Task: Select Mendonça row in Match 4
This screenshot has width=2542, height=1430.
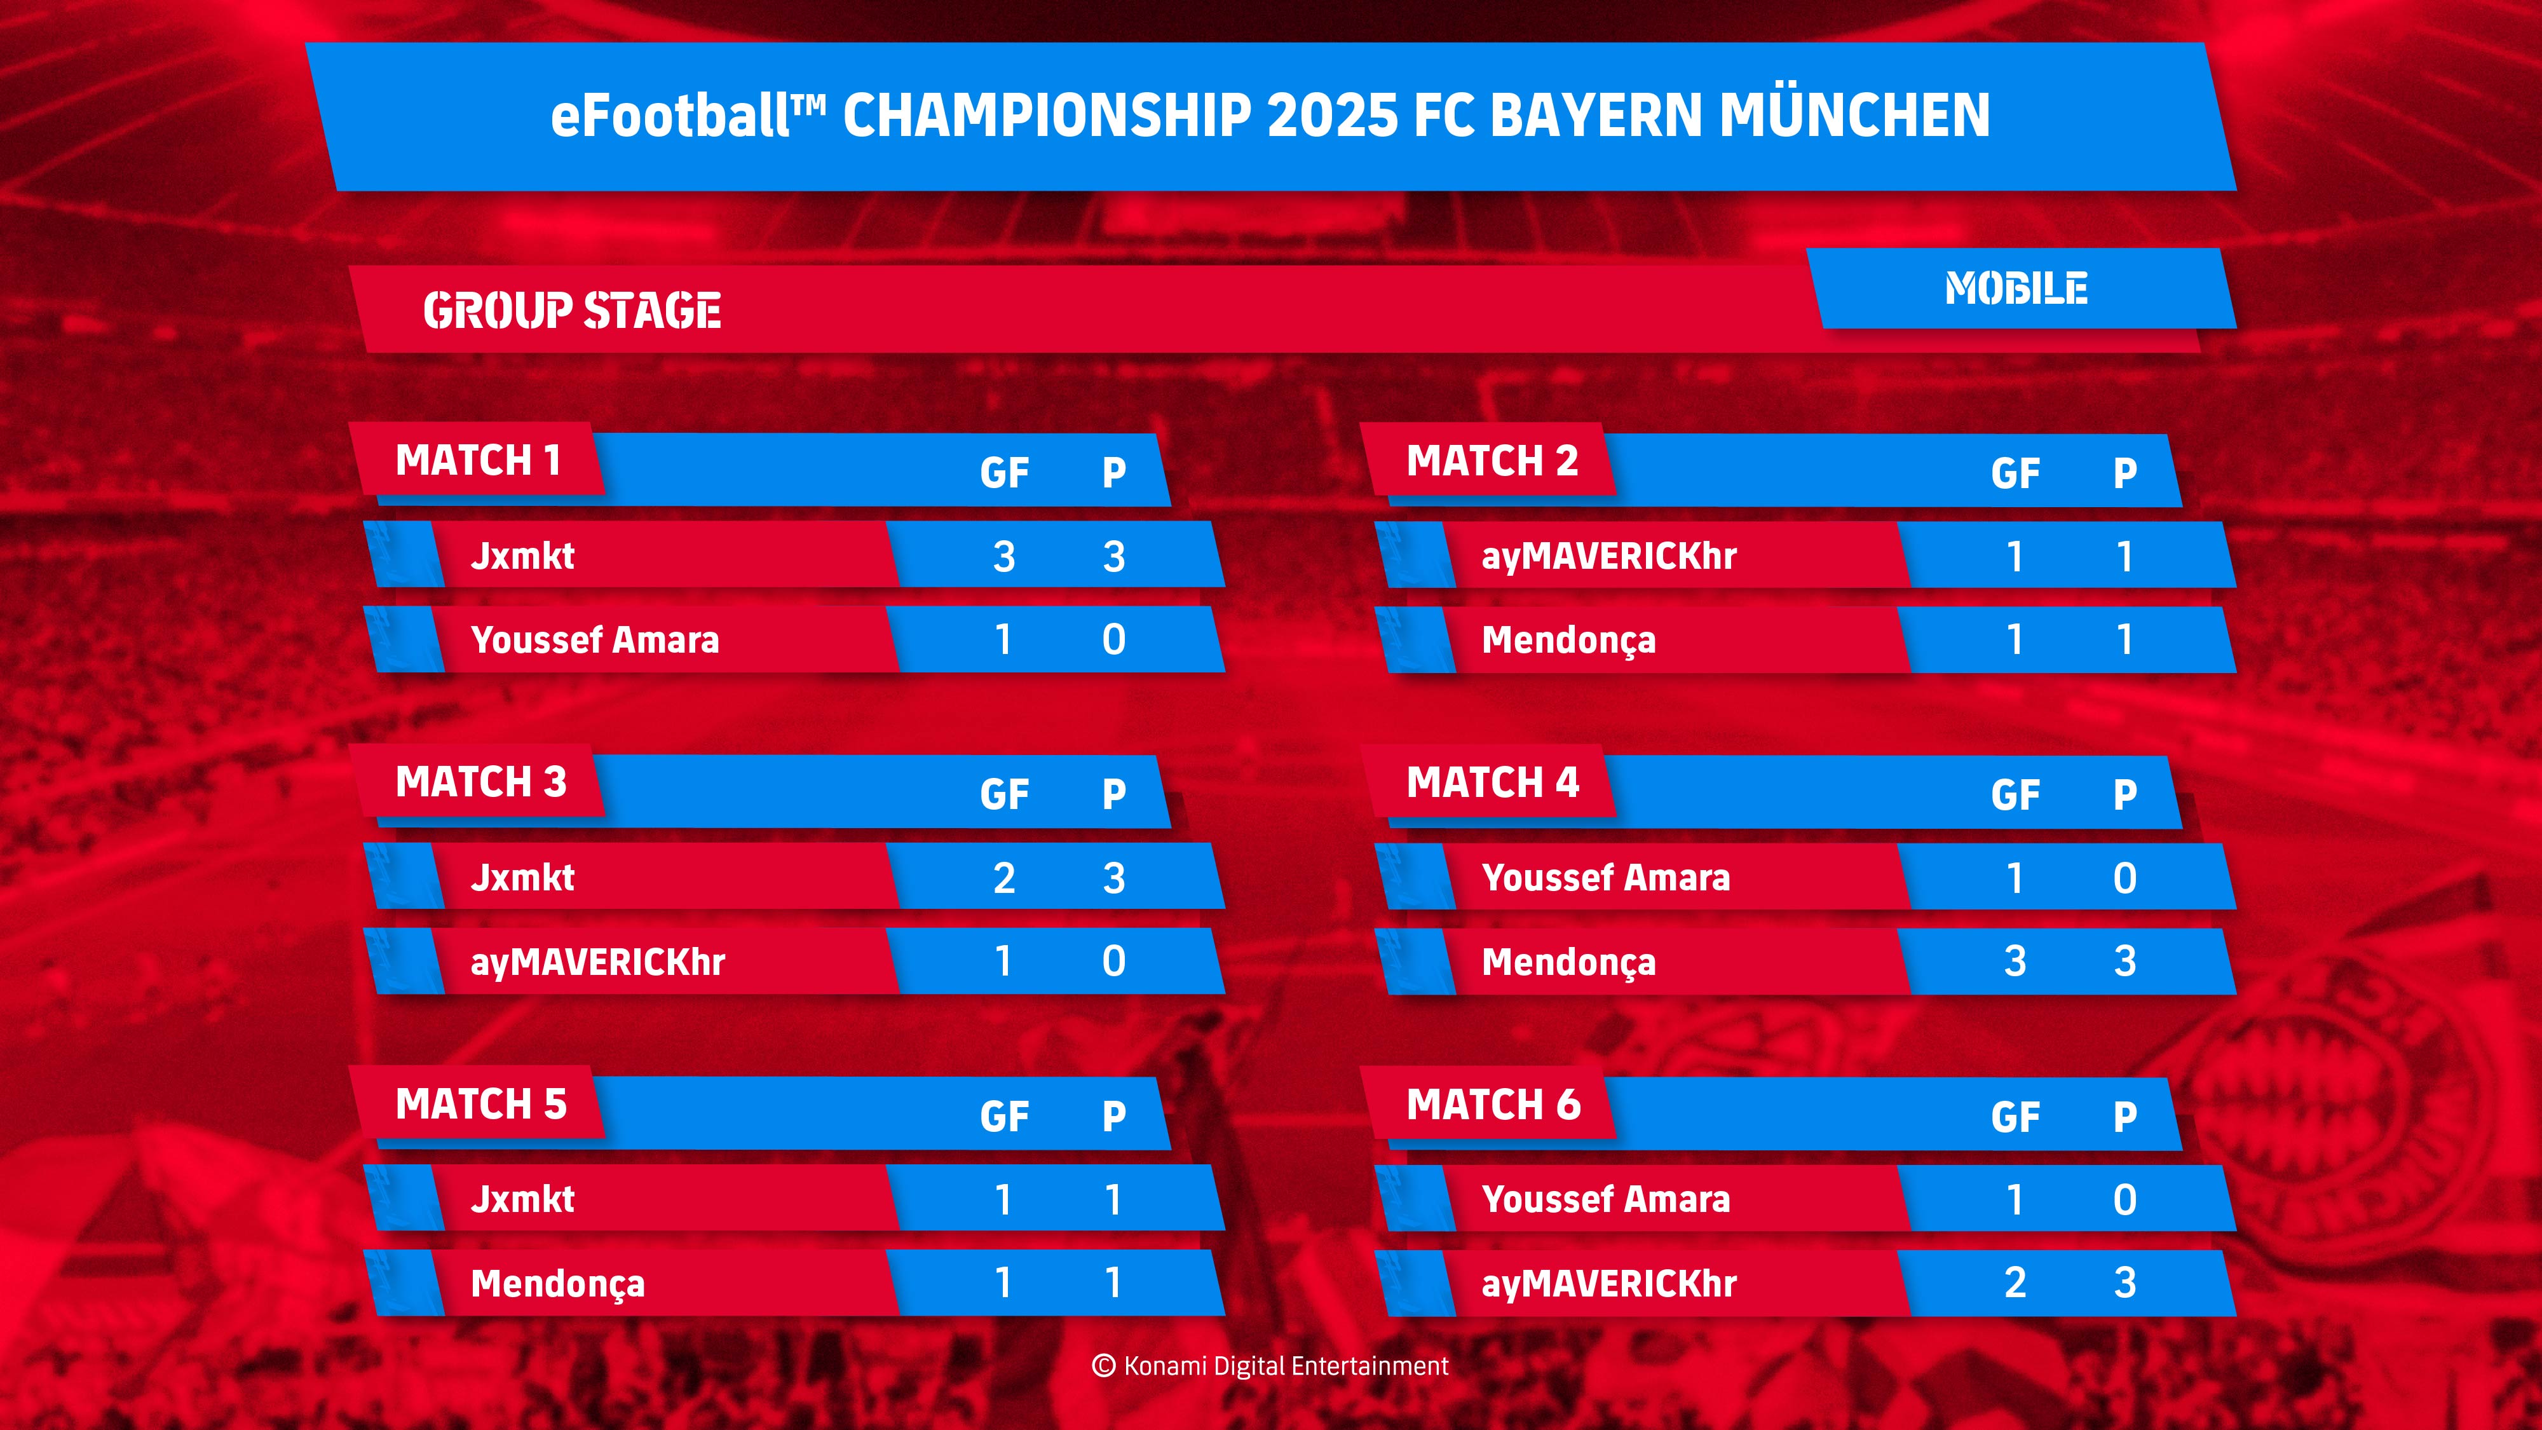Action: pyautogui.click(x=1806, y=961)
